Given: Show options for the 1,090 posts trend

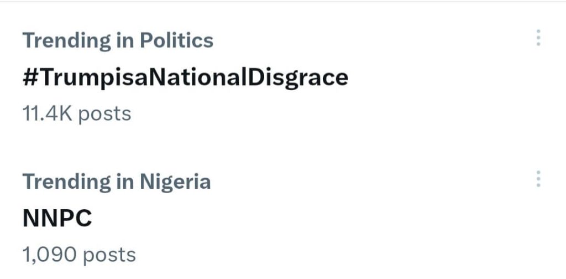Looking at the screenshot, I should (538, 179).
